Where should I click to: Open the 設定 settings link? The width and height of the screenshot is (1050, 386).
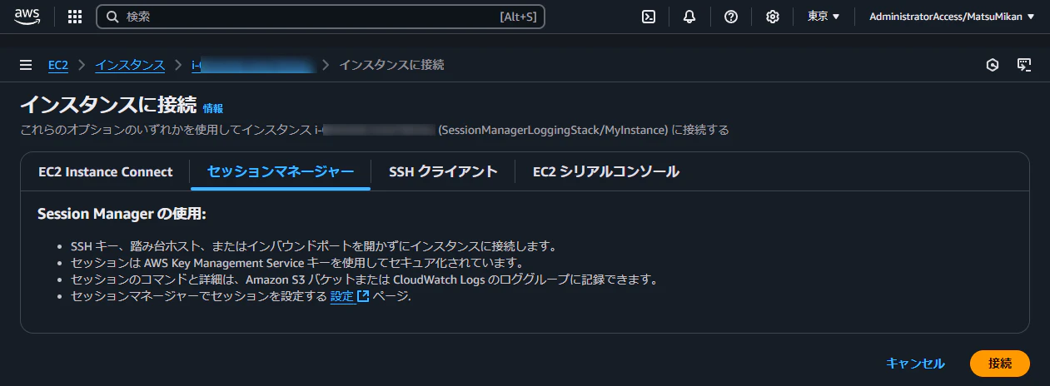(342, 296)
